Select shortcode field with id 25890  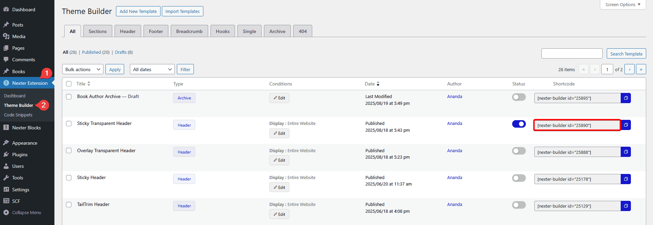tap(577, 125)
